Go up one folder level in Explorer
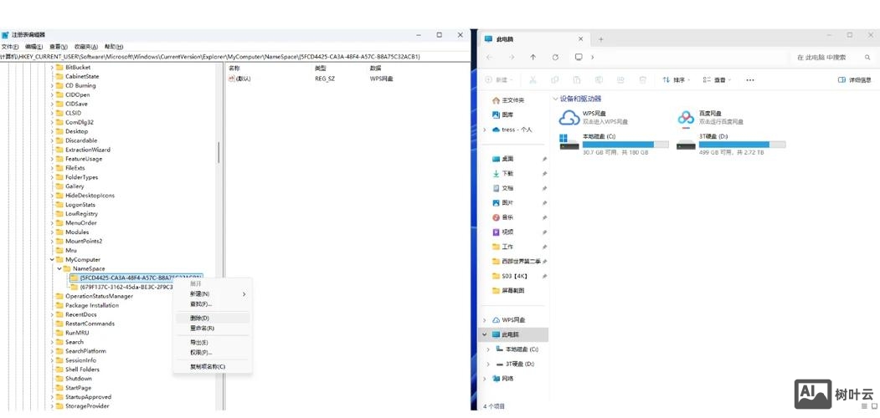The width and height of the screenshot is (880, 418). point(533,57)
